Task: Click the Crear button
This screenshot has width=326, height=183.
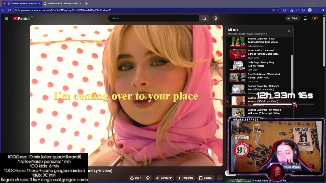Action: (292, 18)
